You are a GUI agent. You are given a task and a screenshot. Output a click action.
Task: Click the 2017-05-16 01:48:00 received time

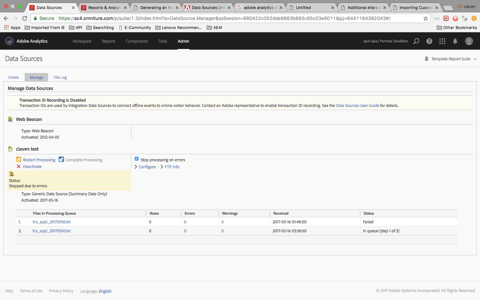click(289, 222)
